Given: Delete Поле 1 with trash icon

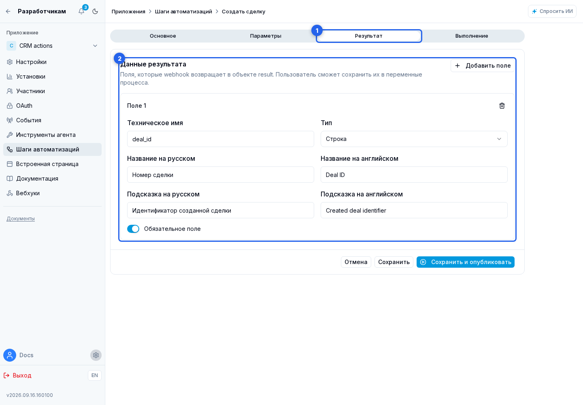Looking at the screenshot, I should click(x=502, y=106).
